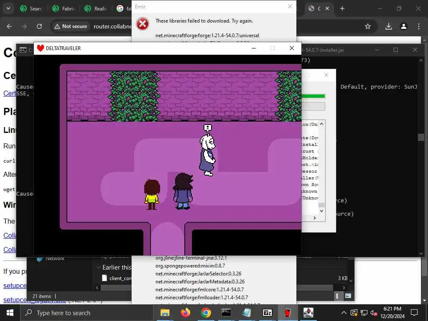Select net.minecraftforge:fmlcore:1.21.4-54.0.7 line
The width and height of the screenshot is (428, 321).
199,290
